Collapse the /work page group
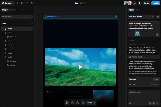Viewport: 161px width, 107px height. [3, 33]
